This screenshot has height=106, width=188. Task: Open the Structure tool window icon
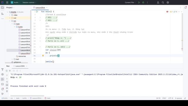pos(2,14)
